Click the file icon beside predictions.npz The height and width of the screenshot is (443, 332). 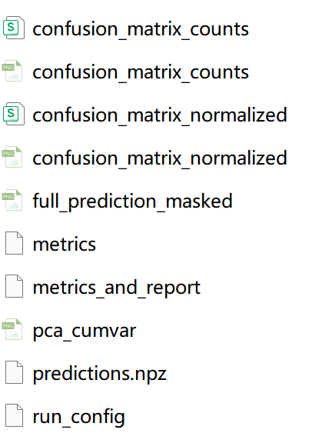pyautogui.click(x=14, y=372)
